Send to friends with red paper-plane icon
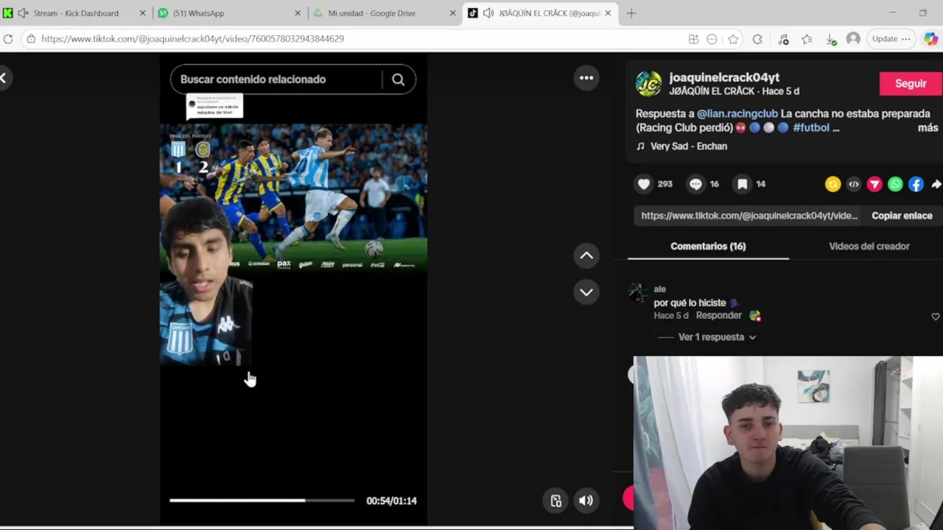This screenshot has height=530, width=943. click(x=874, y=185)
